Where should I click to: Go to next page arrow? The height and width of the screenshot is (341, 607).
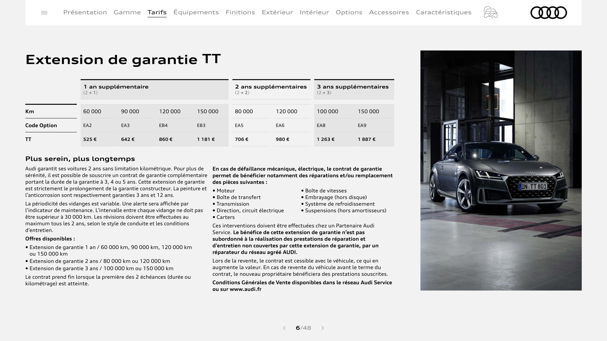pos(323,328)
